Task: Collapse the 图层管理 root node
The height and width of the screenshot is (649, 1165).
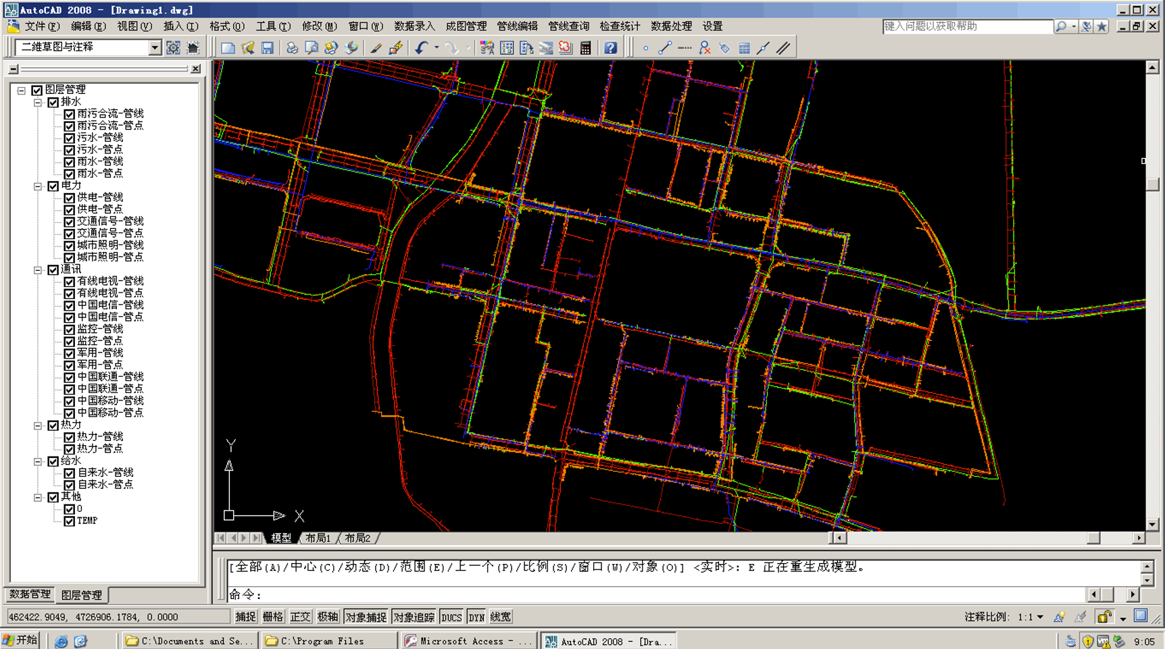Action: click(x=22, y=90)
